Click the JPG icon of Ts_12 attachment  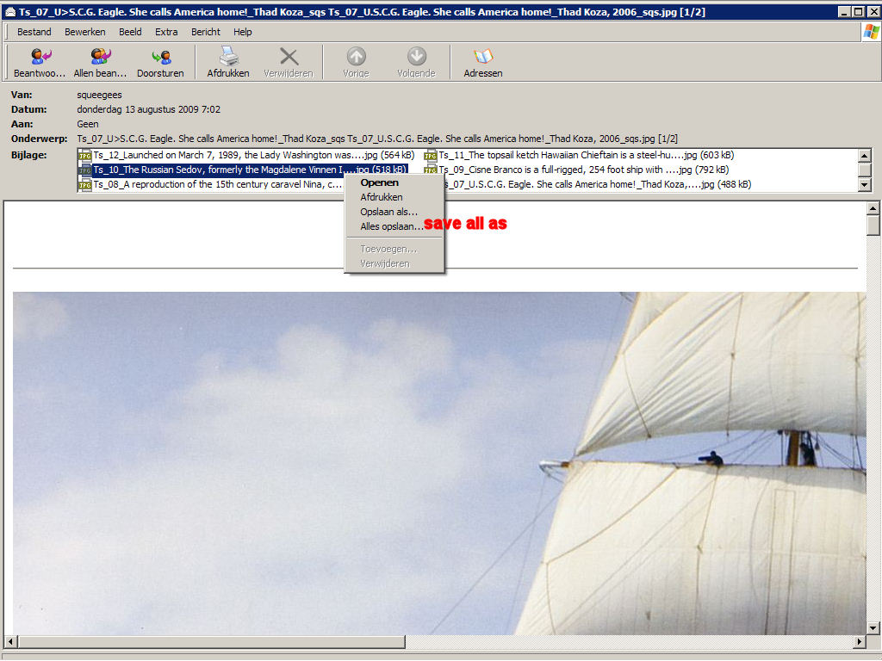pyautogui.click(x=85, y=155)
